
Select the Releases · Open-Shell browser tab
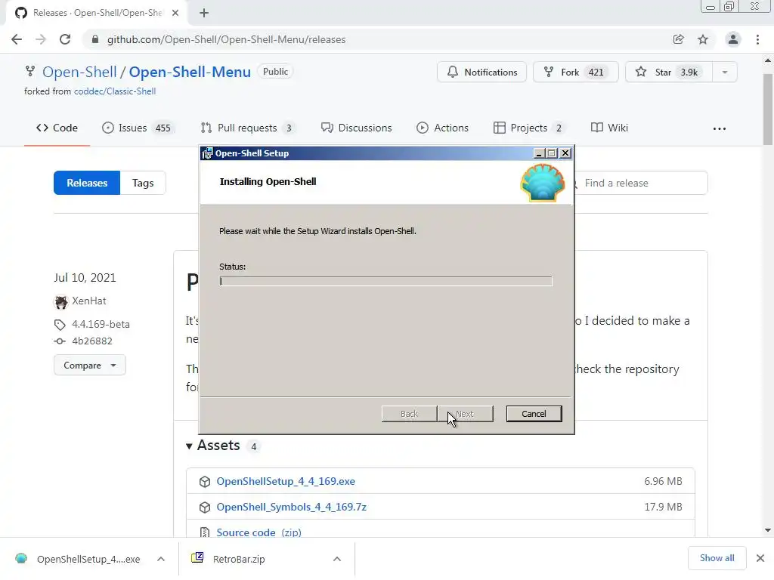96,13
